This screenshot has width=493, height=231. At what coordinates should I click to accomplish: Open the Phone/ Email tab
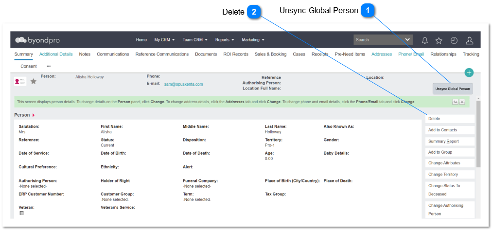coord(411,54)
